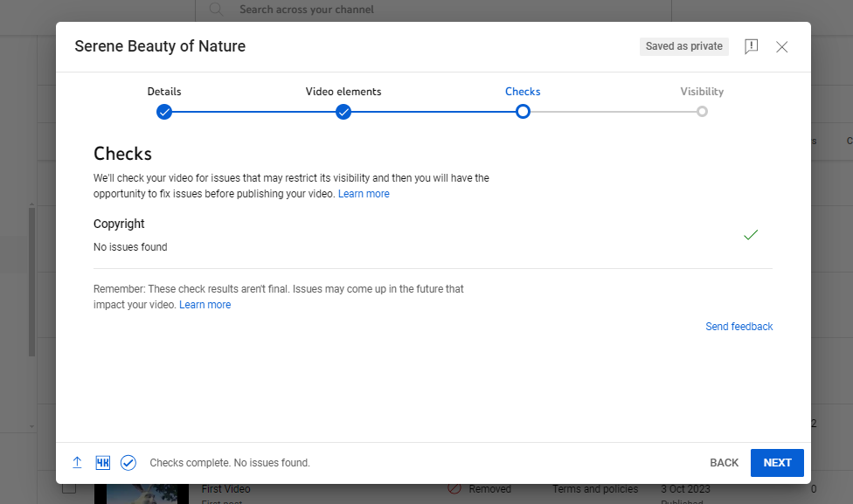The height and width of the screenshot is (504, 853).
Task: Click the 3 Oct 2023 date cell
Action: 685,489
